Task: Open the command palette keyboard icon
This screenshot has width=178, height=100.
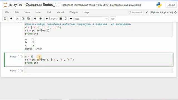Action: [113, 19]
